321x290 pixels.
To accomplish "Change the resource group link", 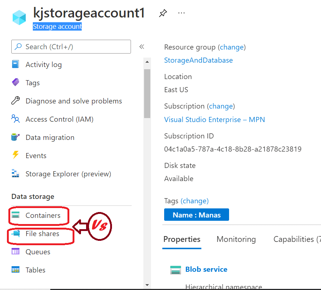I will 232,47.
